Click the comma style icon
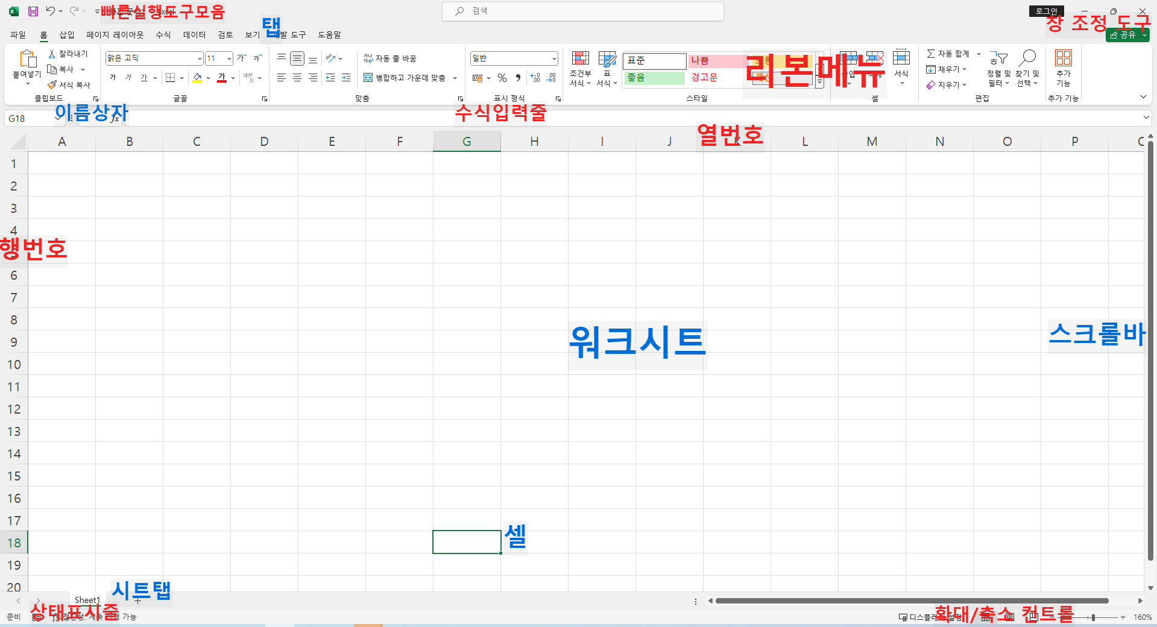This screenshot has height=627, width=1157. point(518,78)
